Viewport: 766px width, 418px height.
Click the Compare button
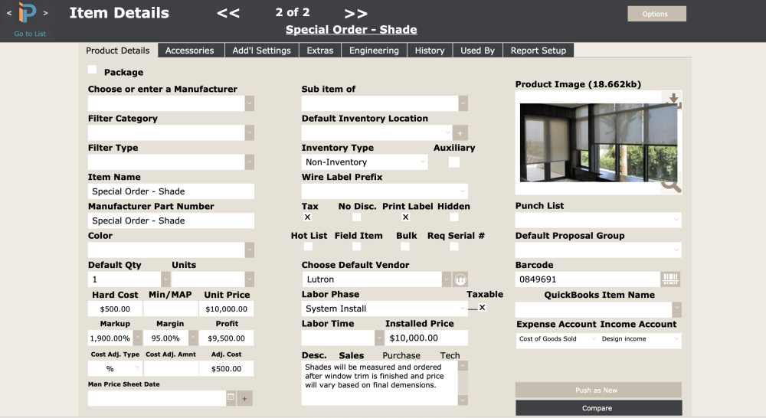pyautogui.click(x=598, y=408)
